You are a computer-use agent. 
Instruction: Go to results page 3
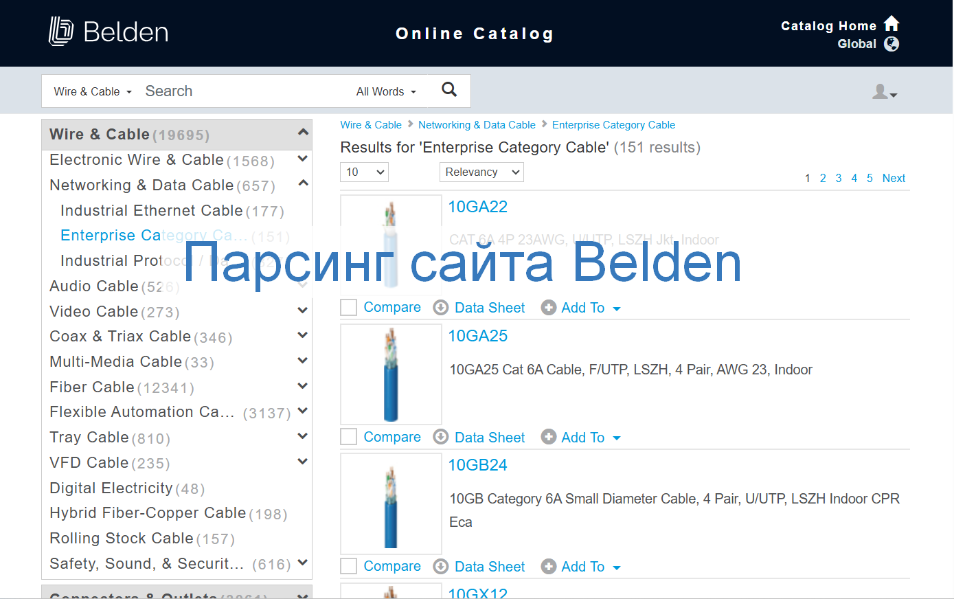839,178
